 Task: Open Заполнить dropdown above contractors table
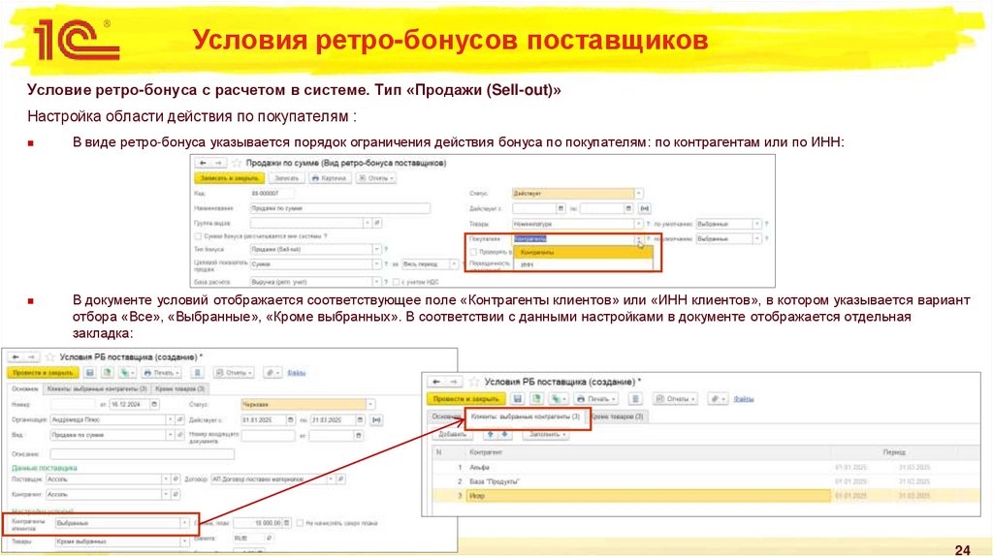tap(547, 435)
